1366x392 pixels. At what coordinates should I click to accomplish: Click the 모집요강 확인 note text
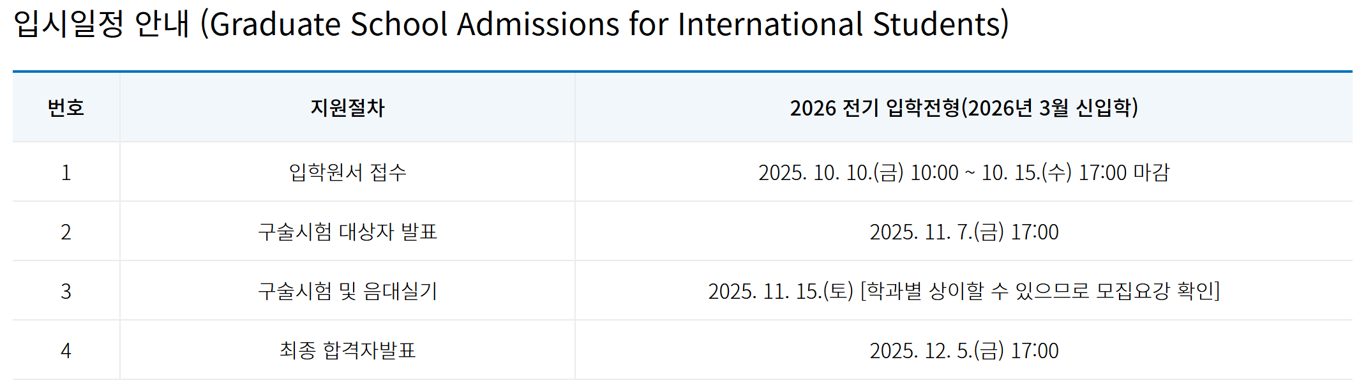coord(1154,291)
